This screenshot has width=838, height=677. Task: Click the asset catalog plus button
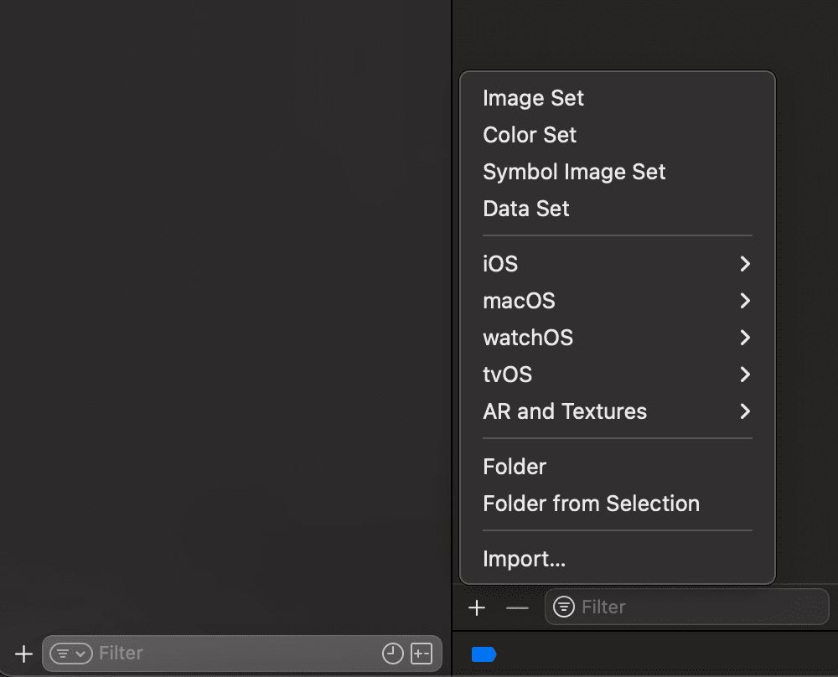477,607
